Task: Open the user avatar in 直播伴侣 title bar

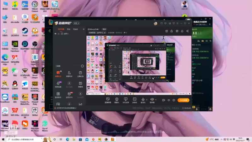Action: coord(155,23)
